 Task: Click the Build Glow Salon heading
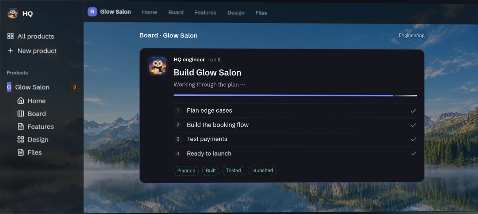tap(207, 73)
